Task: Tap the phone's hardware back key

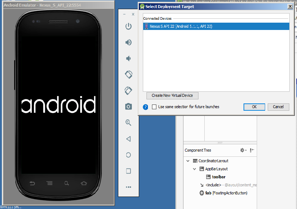Action: click(x=32, y=183)
